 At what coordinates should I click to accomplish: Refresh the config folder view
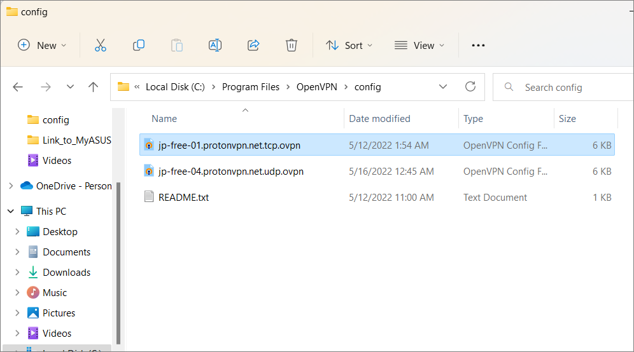point(470,87)
